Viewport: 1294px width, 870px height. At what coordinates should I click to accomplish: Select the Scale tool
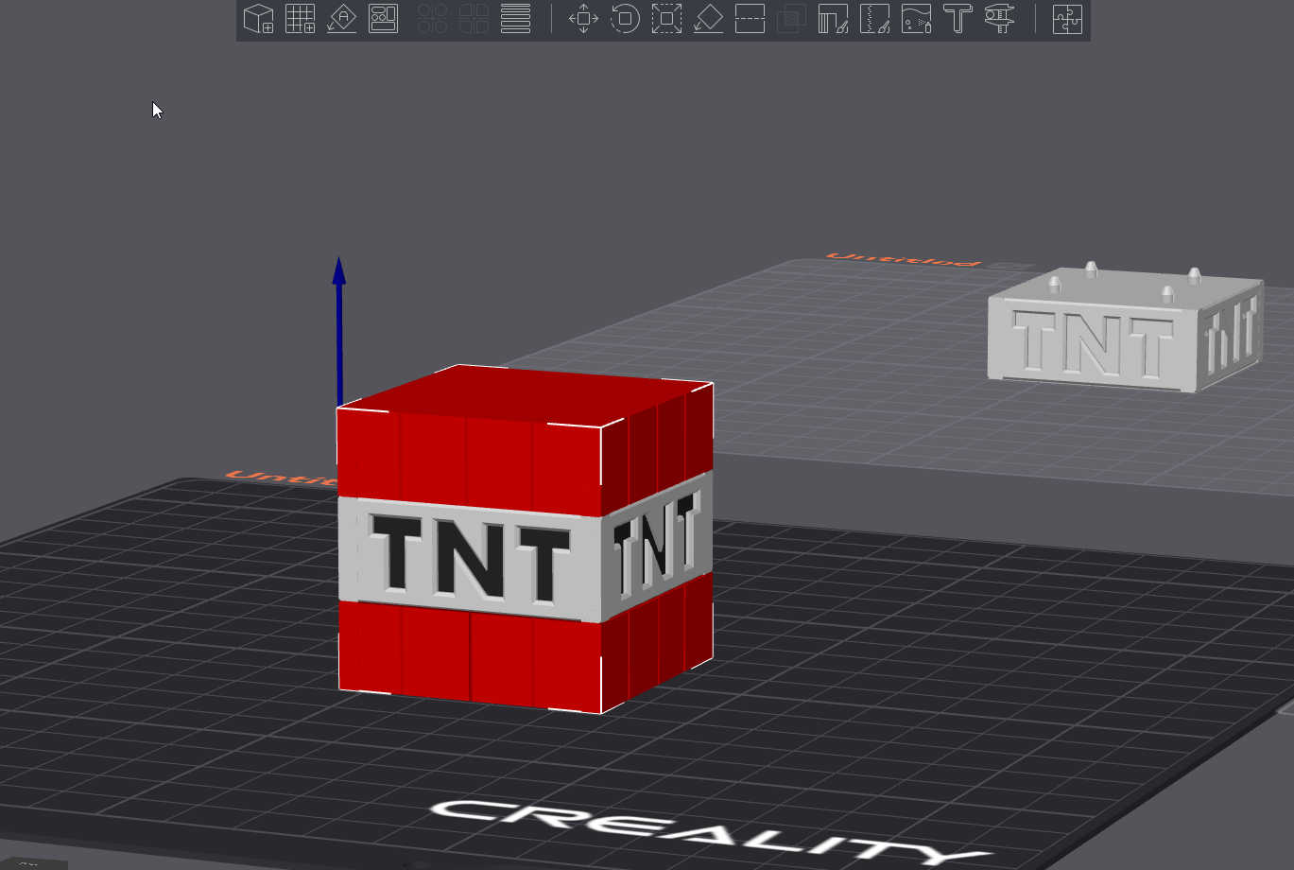tap(666, 19)
